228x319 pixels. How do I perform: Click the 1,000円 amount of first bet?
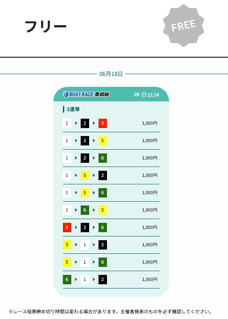point(150,123)
